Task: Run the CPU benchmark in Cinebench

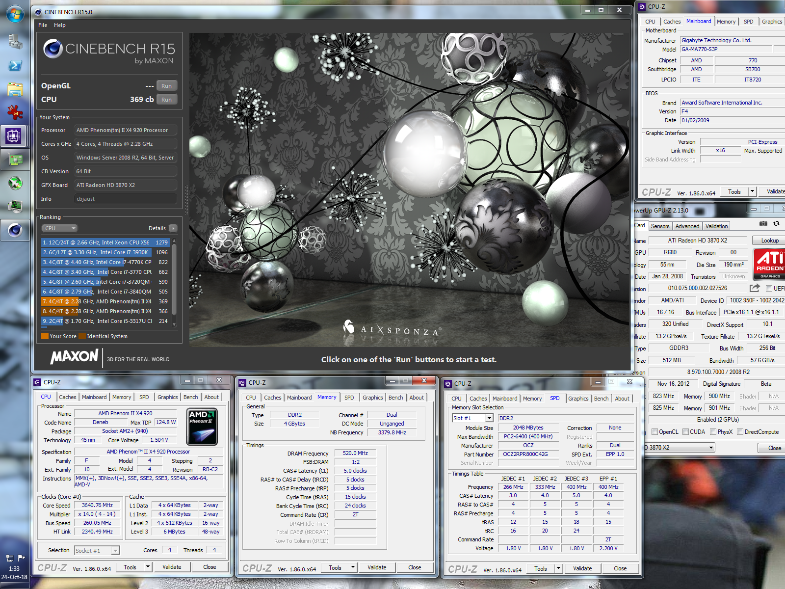Action: (x=167, y=100)
